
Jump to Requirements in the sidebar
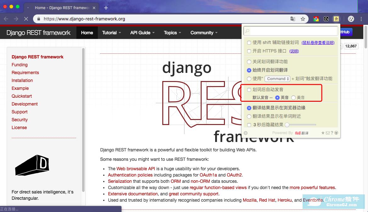25,73
